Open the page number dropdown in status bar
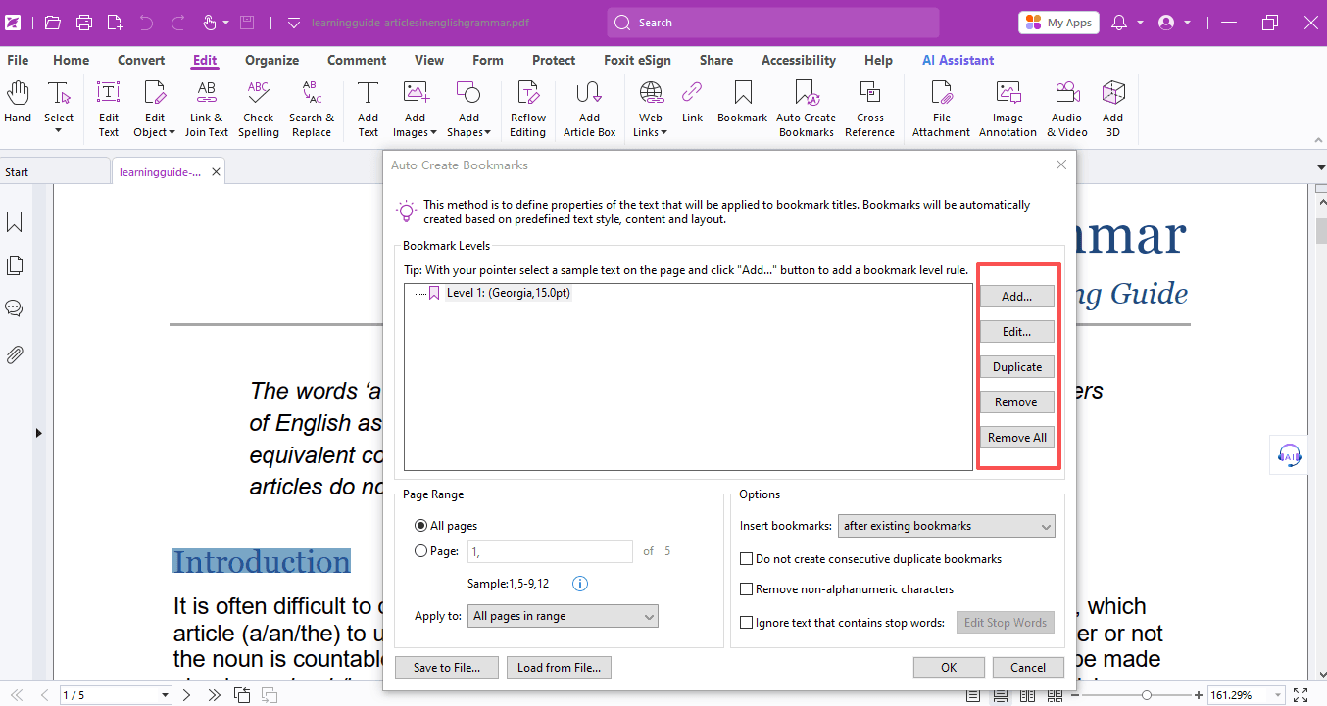Viewport: 1327px width, 706px height. point(165,695)
